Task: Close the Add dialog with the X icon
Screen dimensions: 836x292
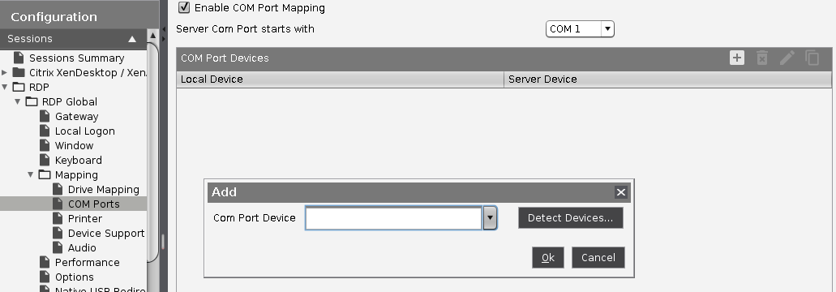Action: 620,192
